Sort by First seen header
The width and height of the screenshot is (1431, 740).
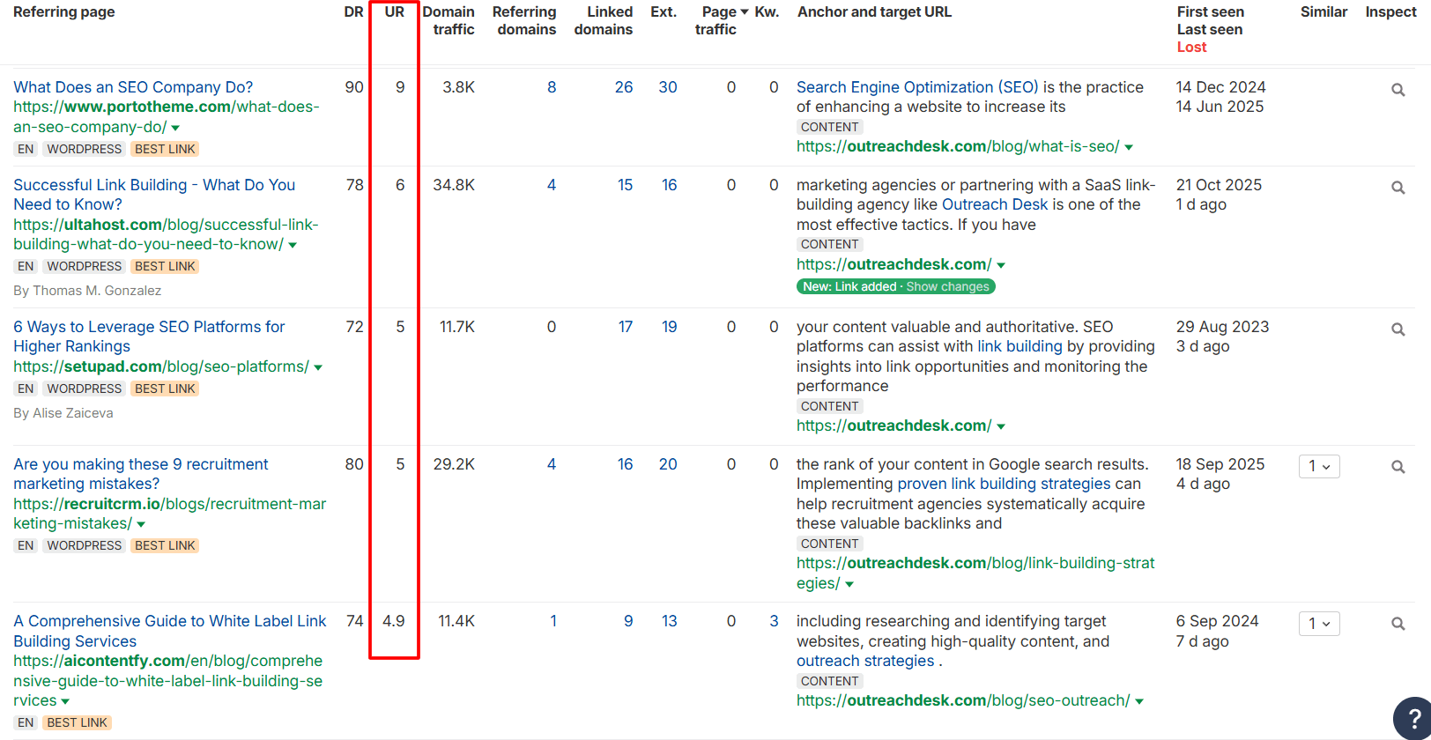point(1211,11)
